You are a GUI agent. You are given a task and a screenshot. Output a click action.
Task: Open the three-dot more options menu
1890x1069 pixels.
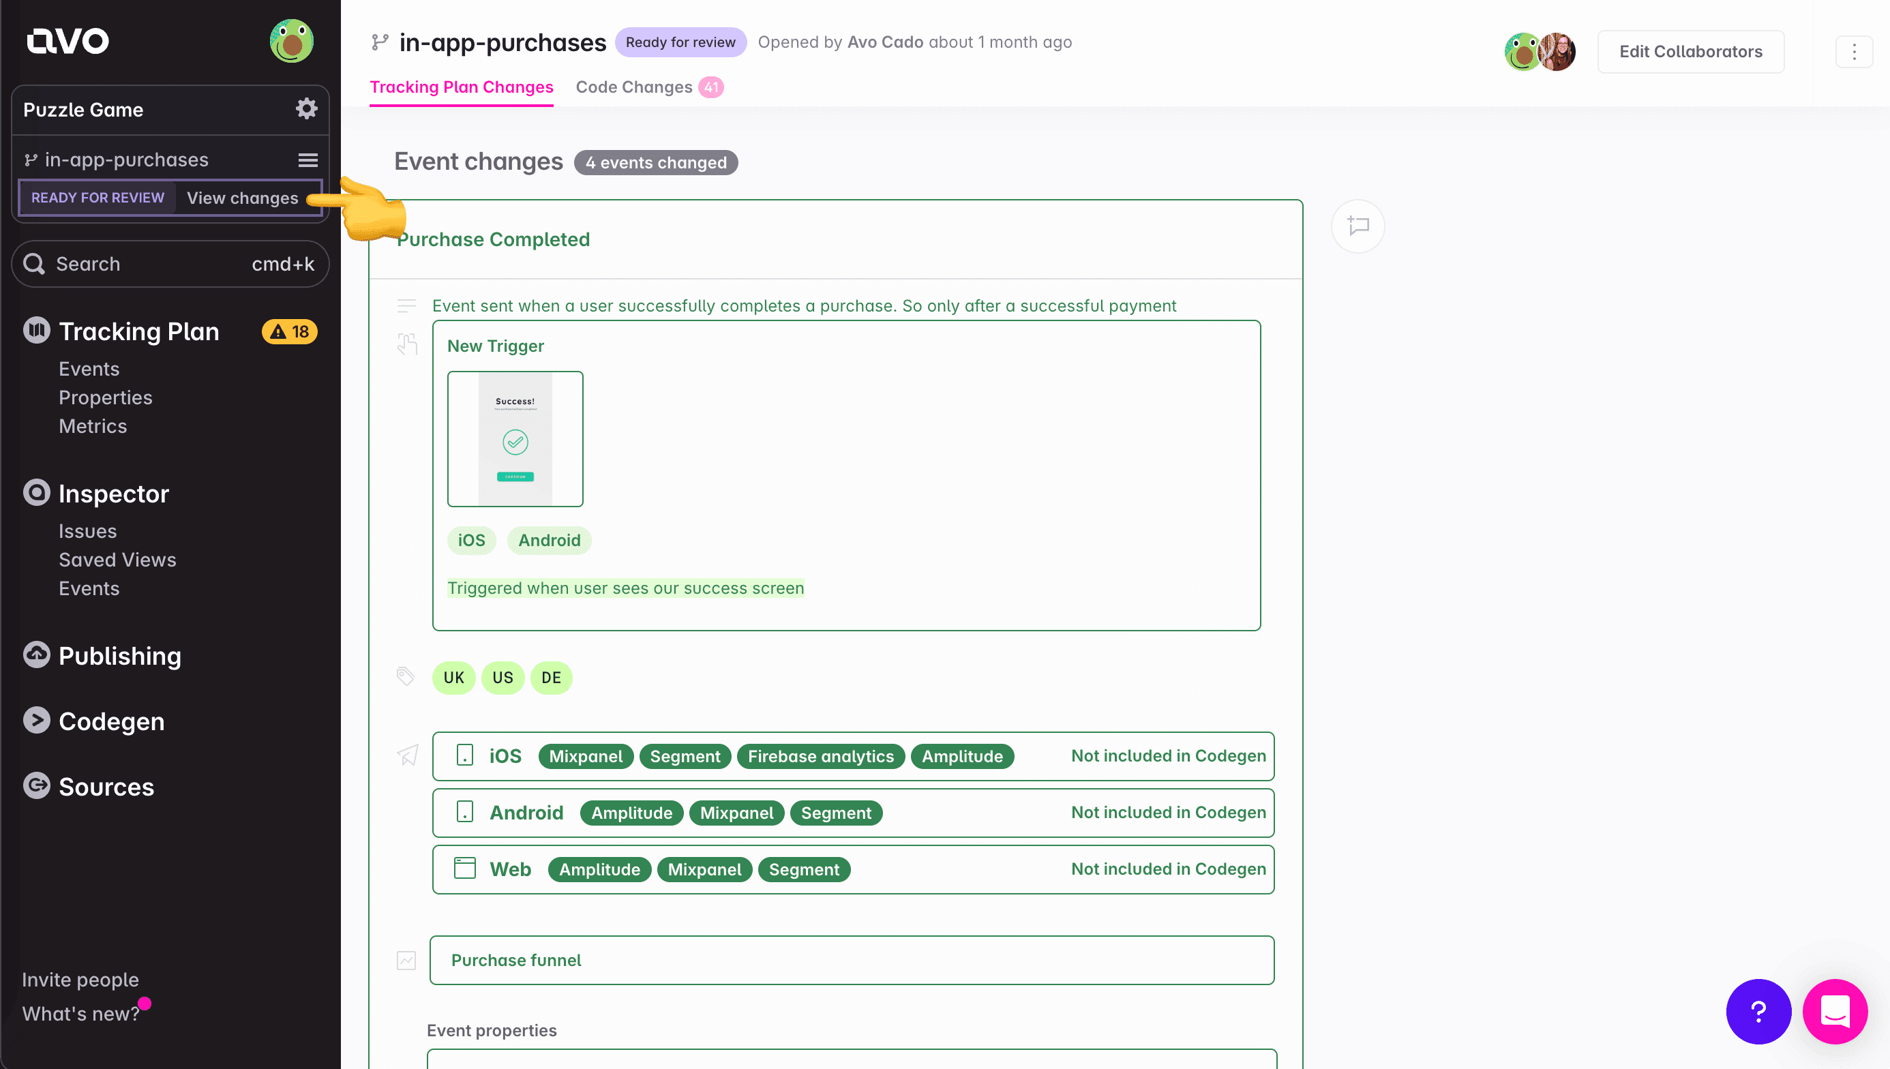[x=1853, y=52]
